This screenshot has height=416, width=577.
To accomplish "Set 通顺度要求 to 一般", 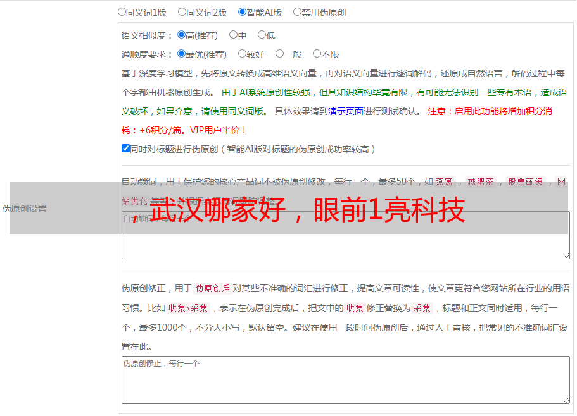I will point(280,54).
